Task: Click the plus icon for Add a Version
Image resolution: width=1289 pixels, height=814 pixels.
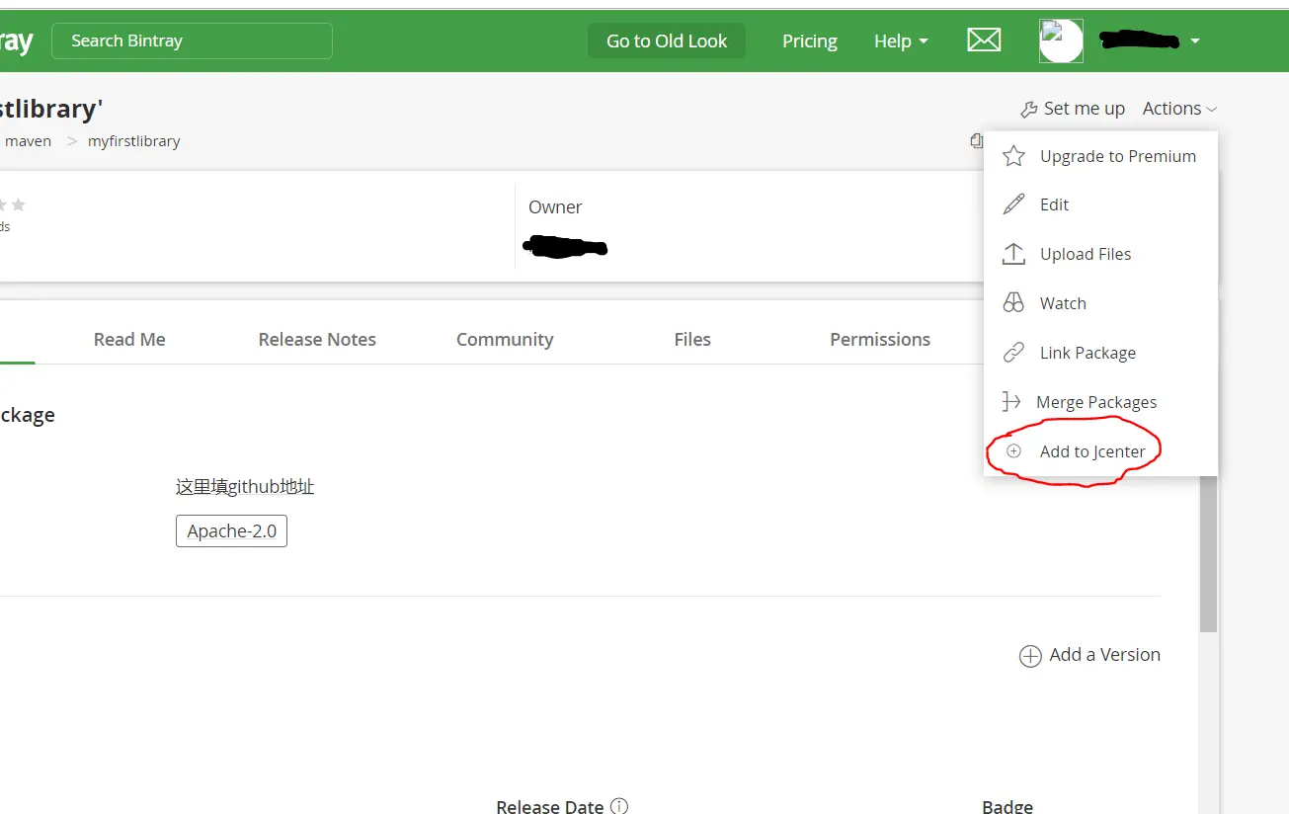Action: (x=1030, y=656)
